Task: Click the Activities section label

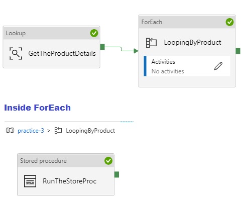Action: (163, 62)
